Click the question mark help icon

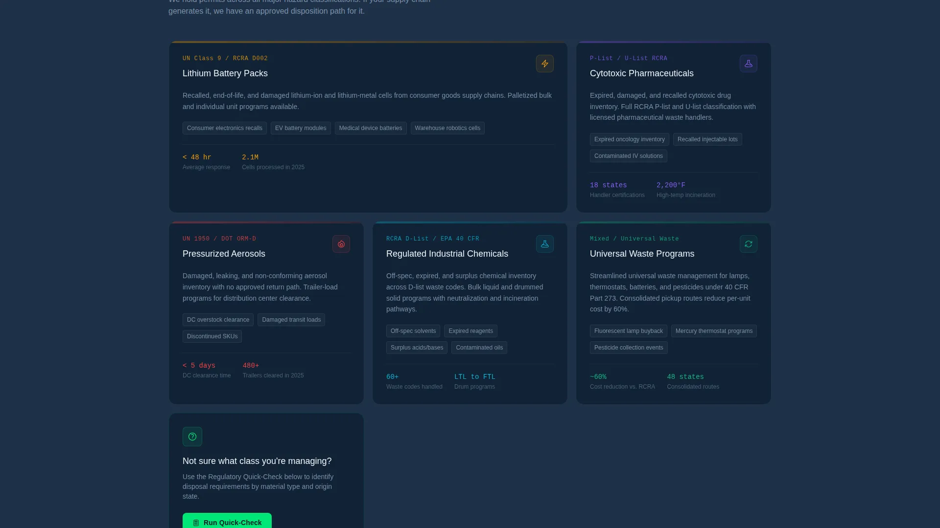(x=192, y=437)
